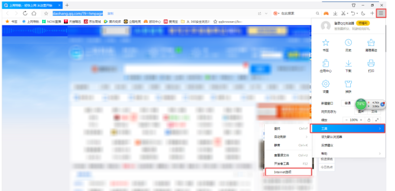Open the 从 360安全浏览器 bookmark folder
The image size is (395, 191).
click(195, 22)
